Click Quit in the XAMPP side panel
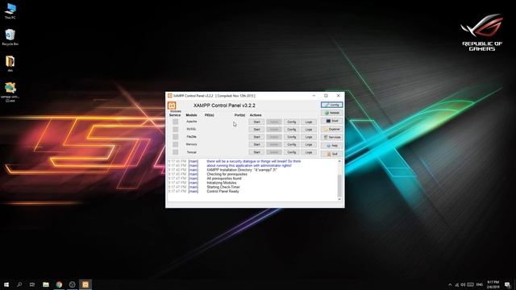Viewport: 516px width, 290px height. [x=331, y=154]
